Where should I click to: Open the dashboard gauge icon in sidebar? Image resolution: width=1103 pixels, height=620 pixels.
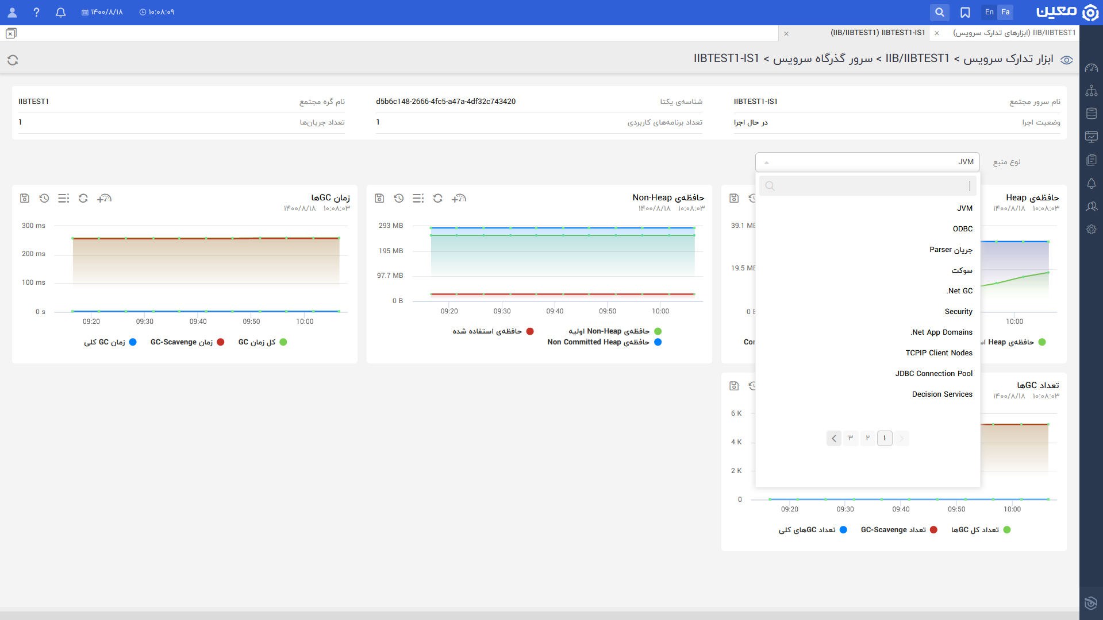(x=1092, y=68)
